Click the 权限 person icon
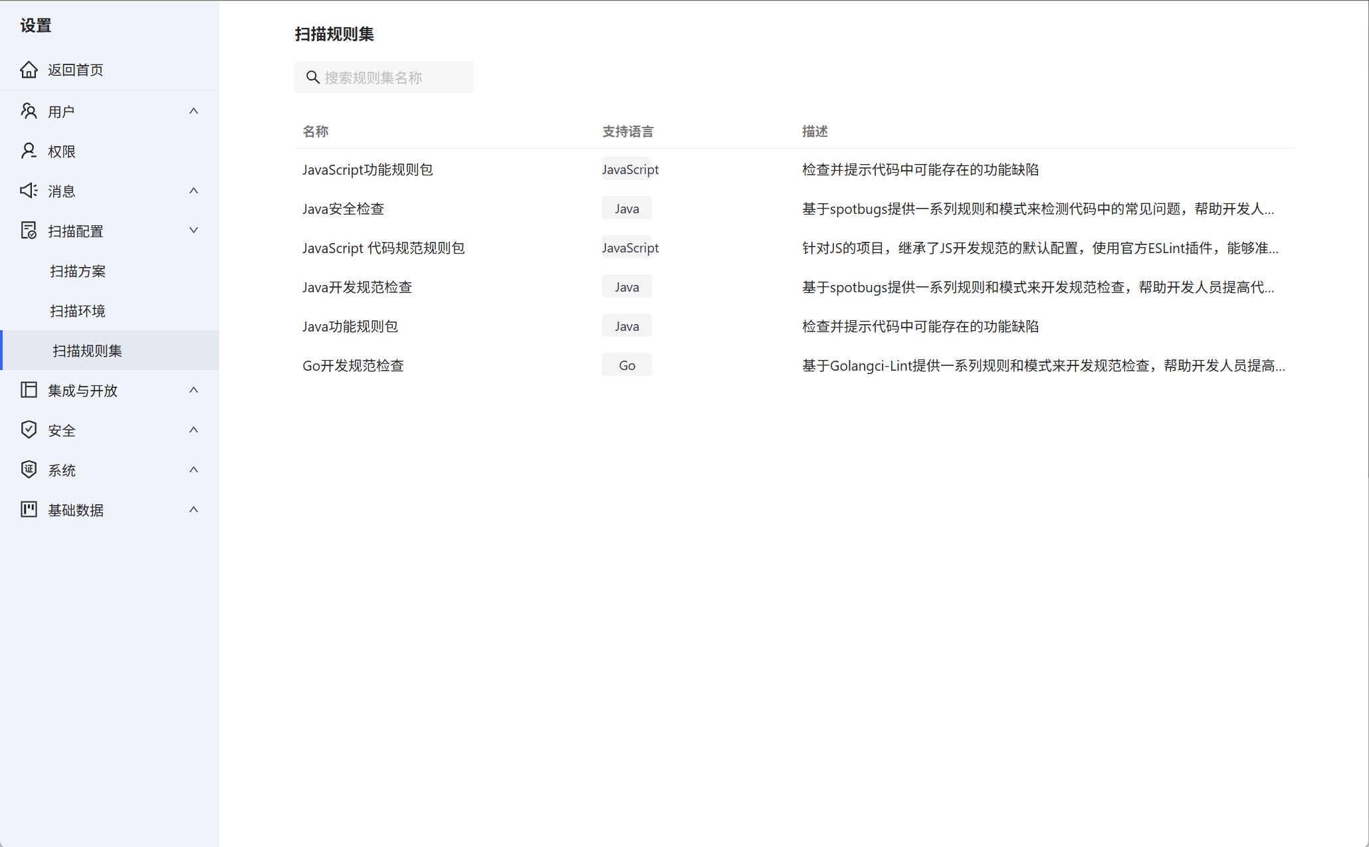1369x847 pixels. pyautogui.click(x=29, y=151)
